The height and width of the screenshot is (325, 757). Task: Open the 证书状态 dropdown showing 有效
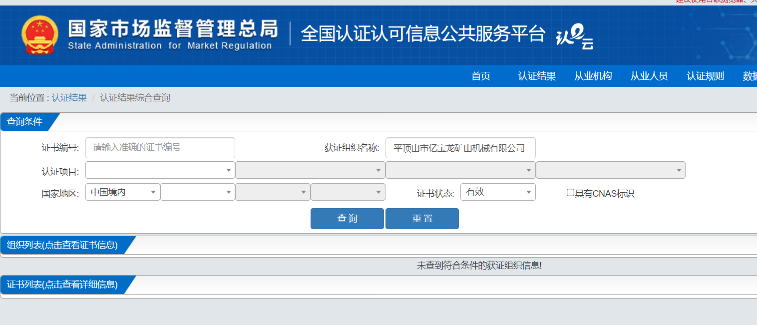tap(498, 192)
